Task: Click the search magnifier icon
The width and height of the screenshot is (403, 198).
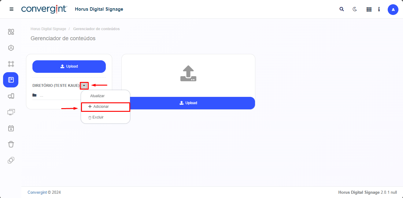Action: (x=342, y=9)
